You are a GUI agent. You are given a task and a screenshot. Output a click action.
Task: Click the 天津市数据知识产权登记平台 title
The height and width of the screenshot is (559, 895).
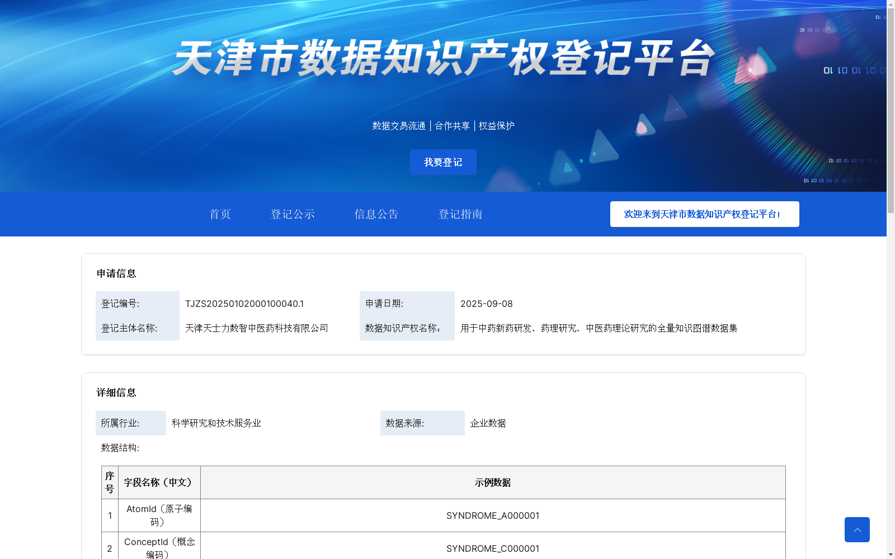tap(444, 58)
